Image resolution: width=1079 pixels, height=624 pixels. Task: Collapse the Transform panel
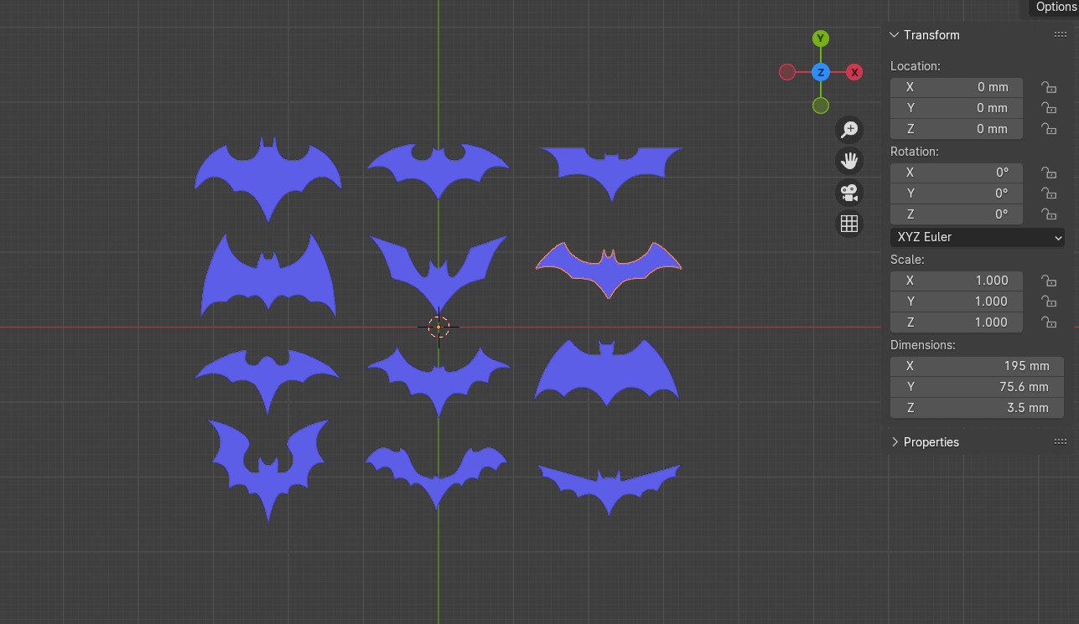click(x=895, y=35)
